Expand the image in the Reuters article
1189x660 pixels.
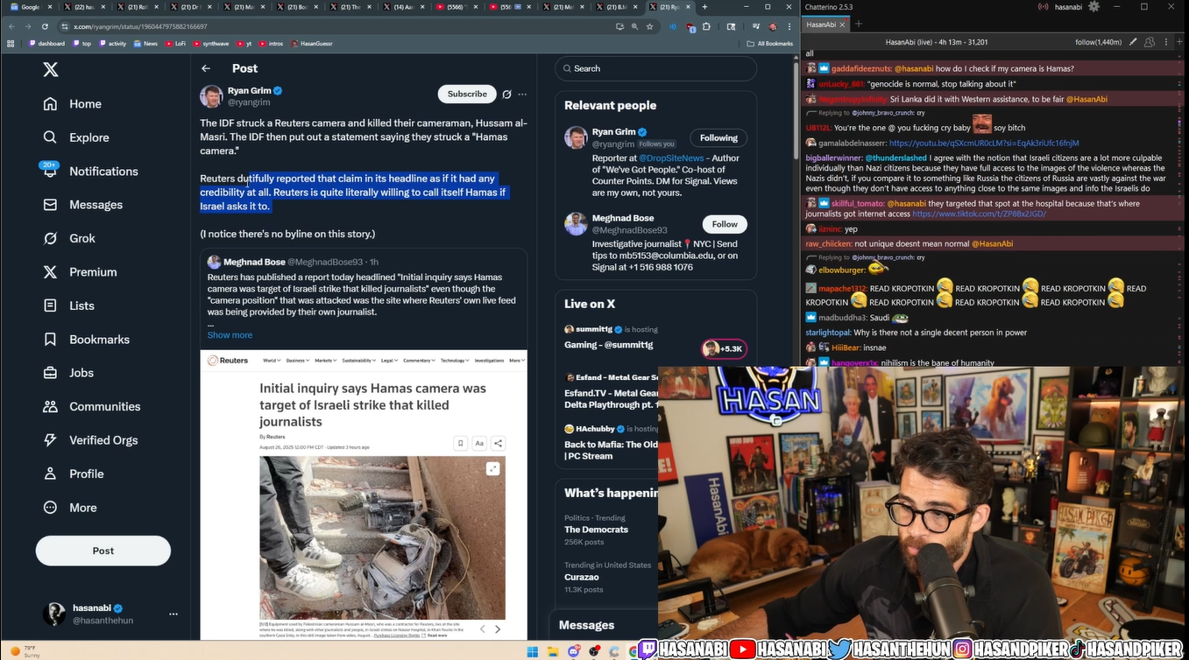(493, 469)
